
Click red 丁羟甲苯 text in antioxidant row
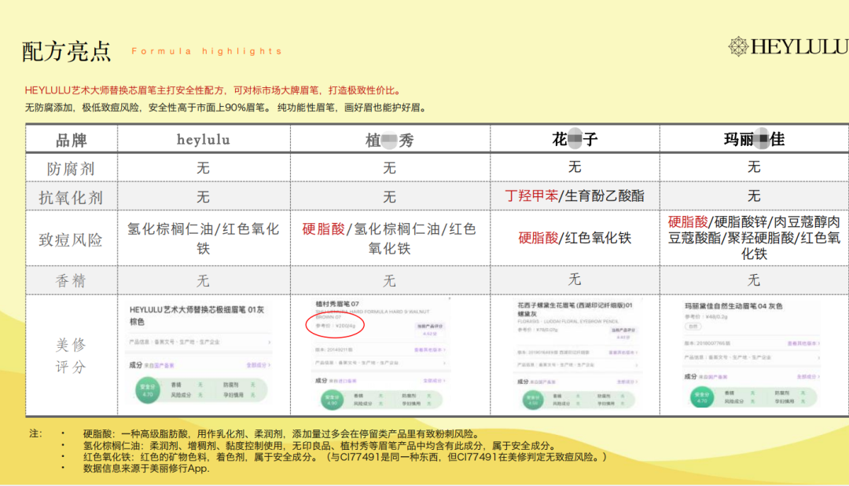click(531, 195)
